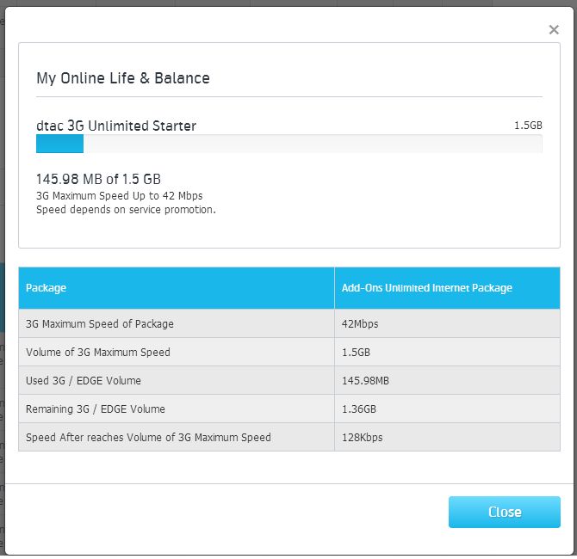
Task: Click the Package column header
Action: [47, 288]
